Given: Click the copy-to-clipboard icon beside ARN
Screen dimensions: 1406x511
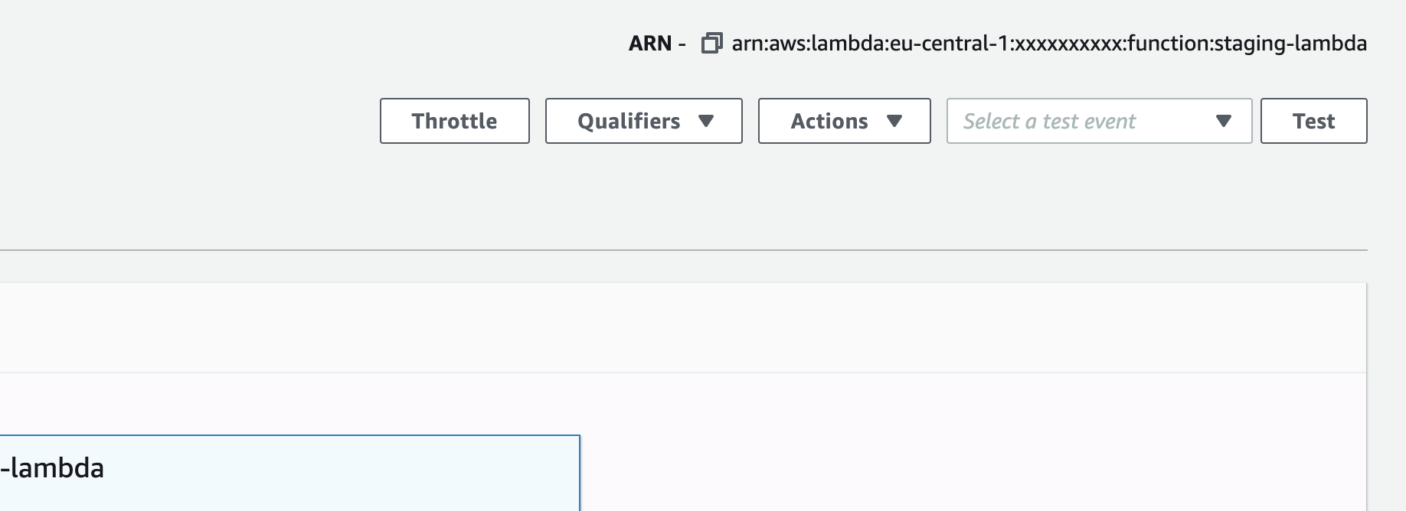Looking at the screenshot, I should pos(711,44).
